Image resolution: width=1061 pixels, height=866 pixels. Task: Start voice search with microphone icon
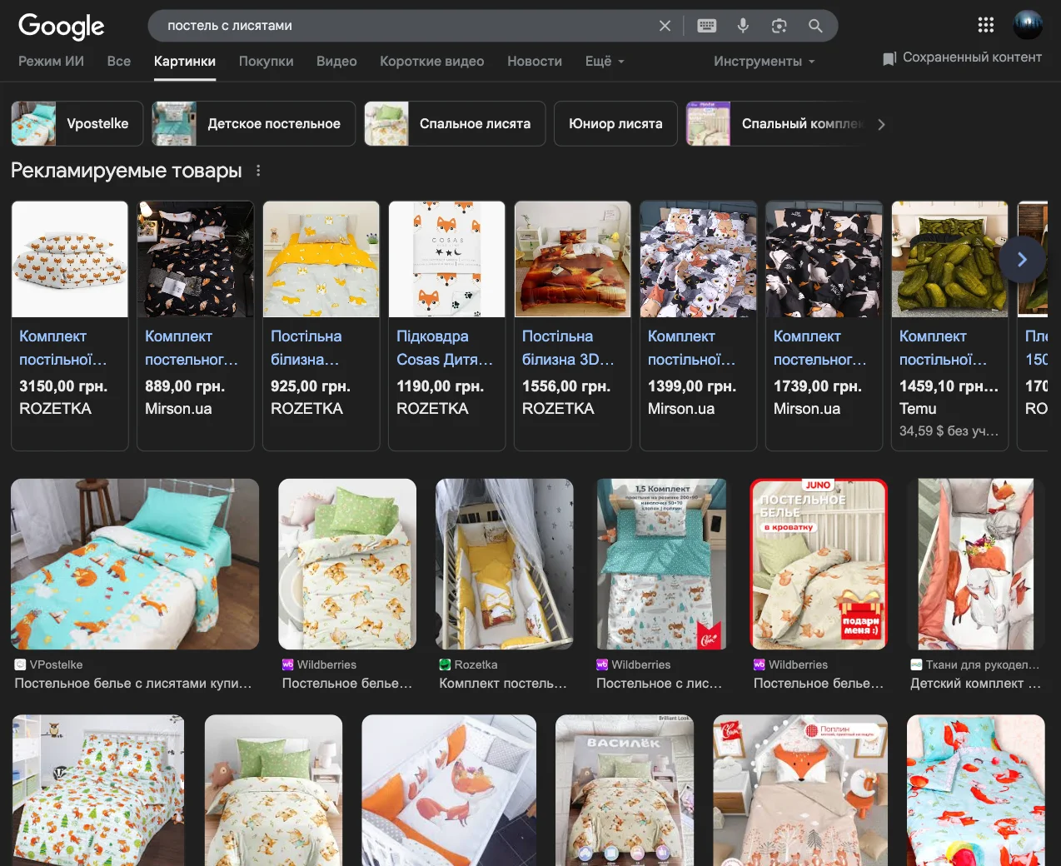tap(743, 26)
